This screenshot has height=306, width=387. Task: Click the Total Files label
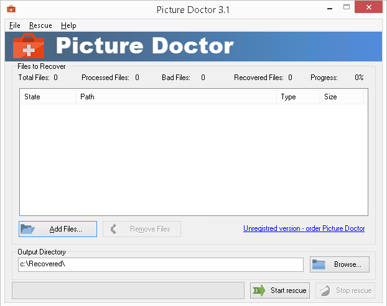point(34,78)
